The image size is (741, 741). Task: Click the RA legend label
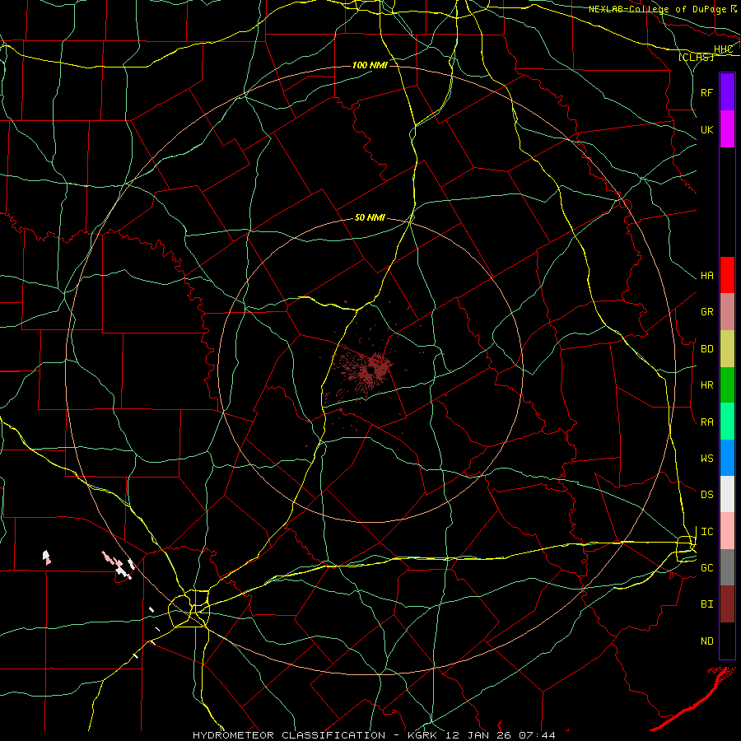click(x=706, y=422)
